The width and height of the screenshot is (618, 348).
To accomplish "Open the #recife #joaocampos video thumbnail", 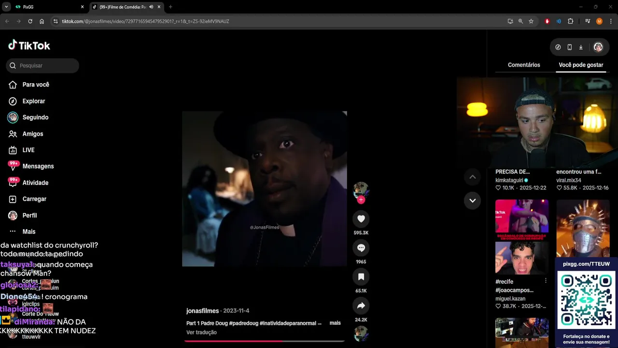I will tap(522, 237).
